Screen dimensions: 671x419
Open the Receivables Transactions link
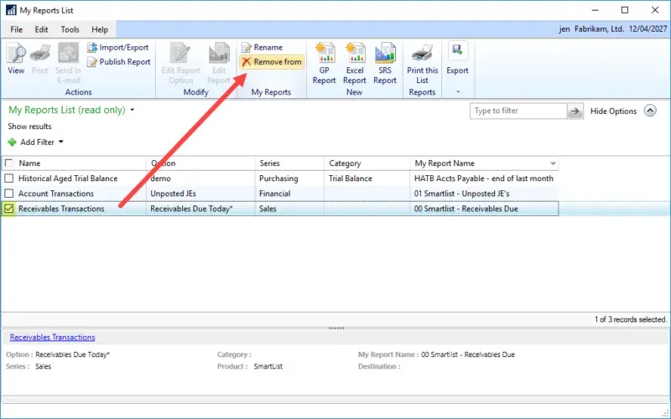52,338
